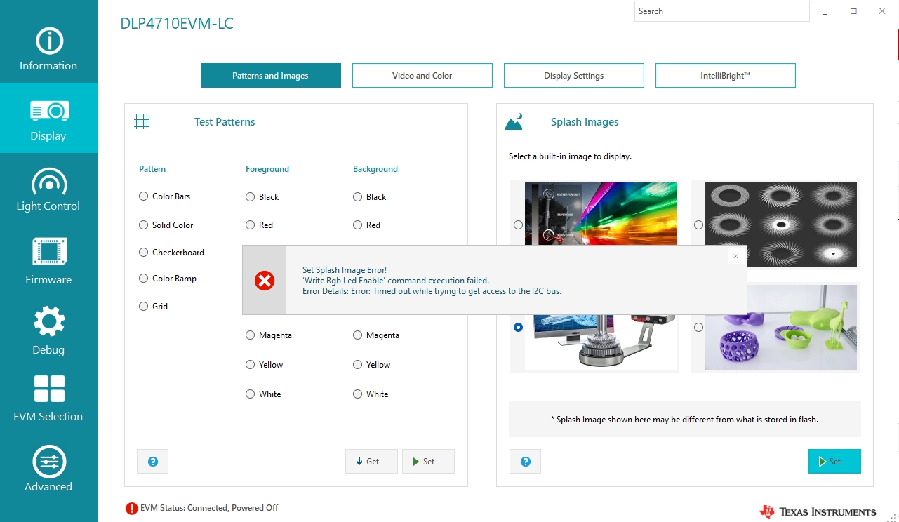The image size is (899, 522).
Task: Click the Test Patterns Get button
Action: point(371,462)
